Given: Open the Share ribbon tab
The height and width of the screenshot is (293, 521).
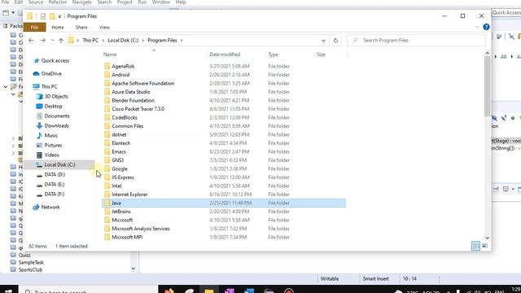Looking at the screenshot, I should pyautogui.click(x=81, y=27).
